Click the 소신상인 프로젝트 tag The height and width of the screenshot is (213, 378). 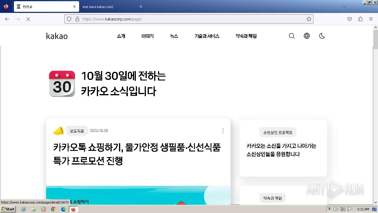pos(278,132)
